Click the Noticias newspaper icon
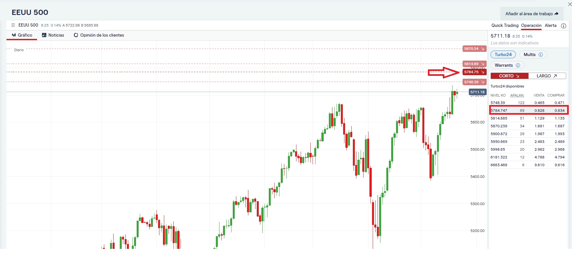This screenshot has height=256, width=572. pyautogui.click(x=44, y=35)
